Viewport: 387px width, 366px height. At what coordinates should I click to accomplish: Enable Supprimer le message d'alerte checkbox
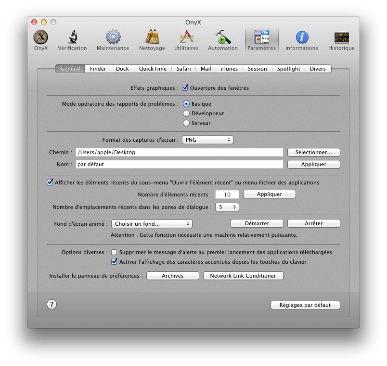click(114, 252)
